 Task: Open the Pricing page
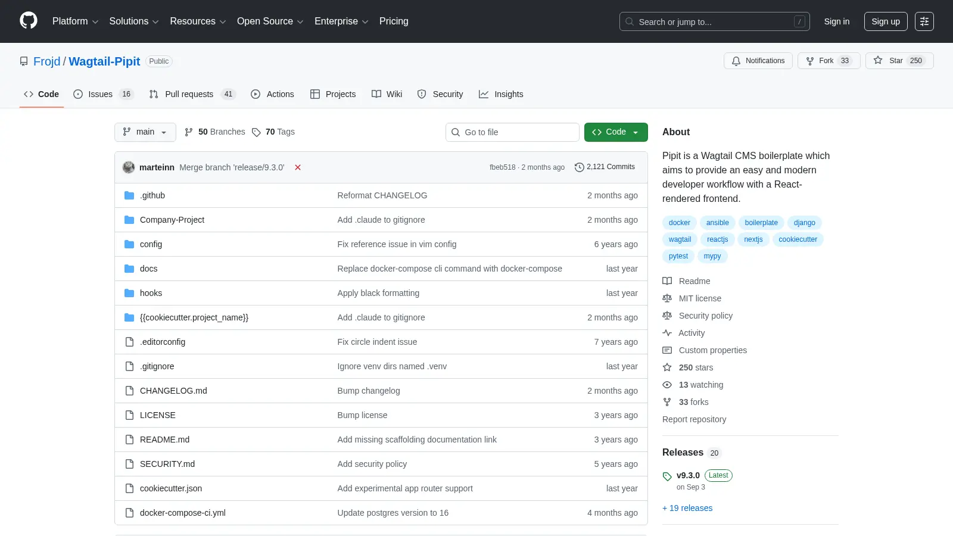coord(394,21)
